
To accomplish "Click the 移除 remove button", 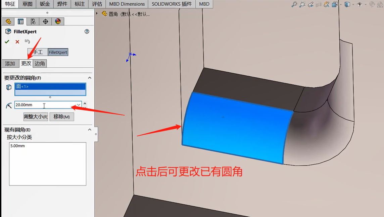I will (62, 117).
